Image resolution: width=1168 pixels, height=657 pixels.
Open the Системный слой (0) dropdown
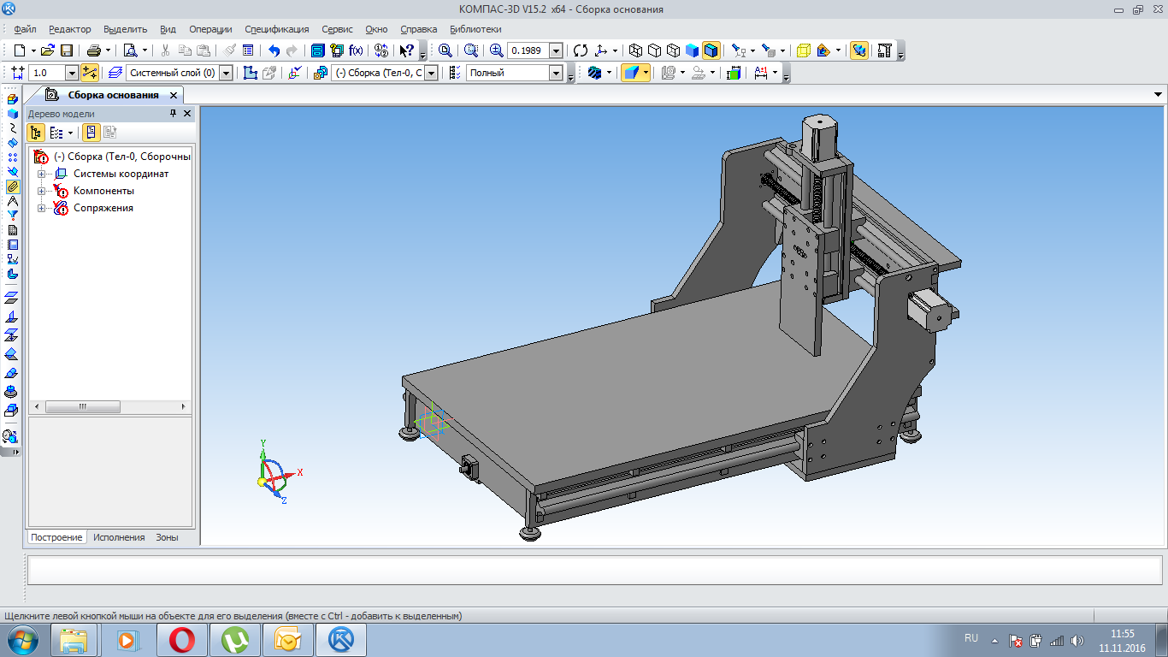click(x=226, y=73)
